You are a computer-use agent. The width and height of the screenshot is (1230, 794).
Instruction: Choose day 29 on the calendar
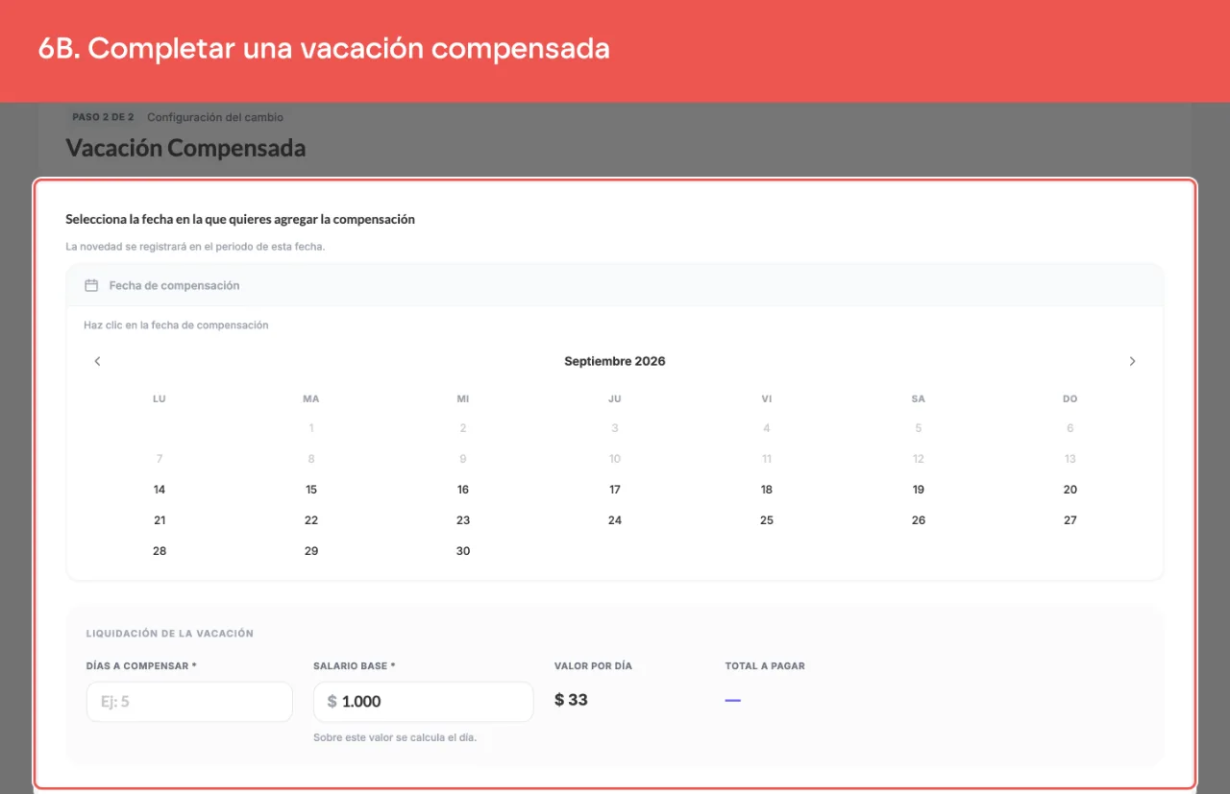coord(311,551)
